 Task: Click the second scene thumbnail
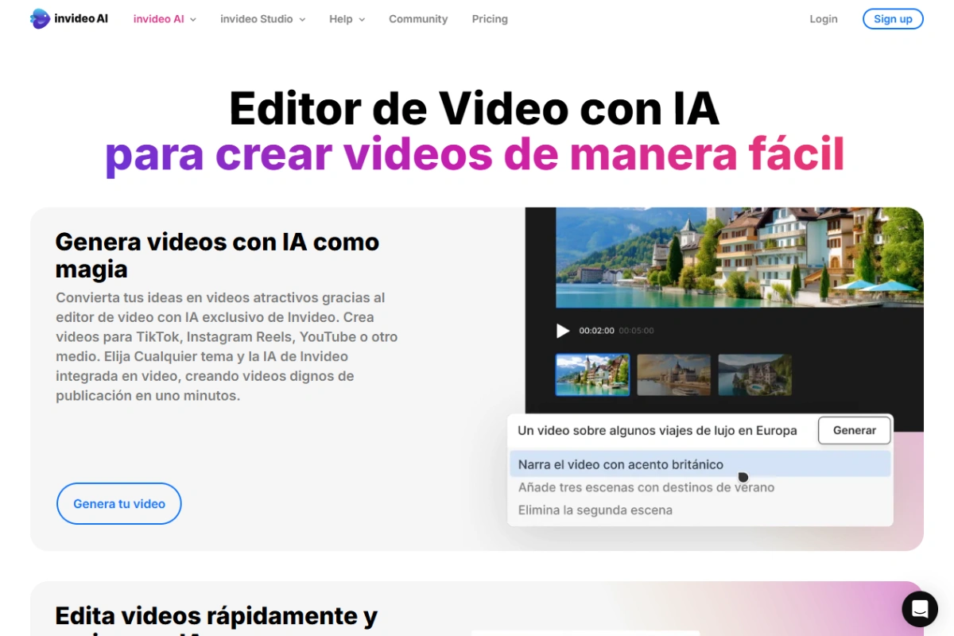(x=673, y=374)
